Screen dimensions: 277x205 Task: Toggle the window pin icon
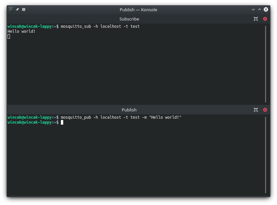point(17,10)
